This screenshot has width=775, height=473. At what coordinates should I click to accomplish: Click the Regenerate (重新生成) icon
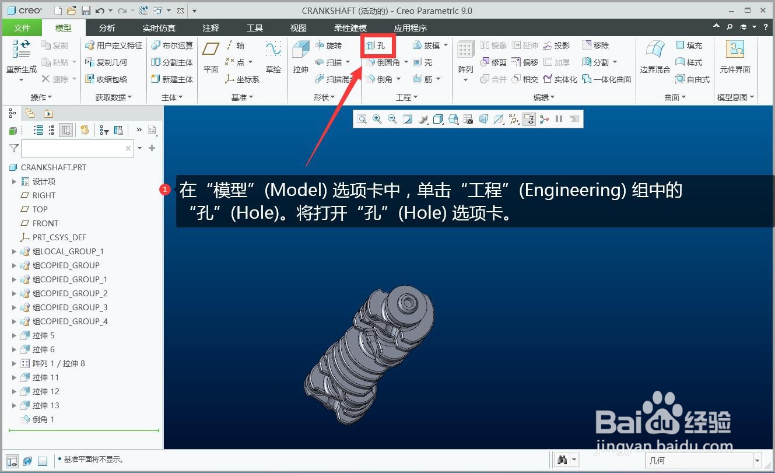pos(22,49)
